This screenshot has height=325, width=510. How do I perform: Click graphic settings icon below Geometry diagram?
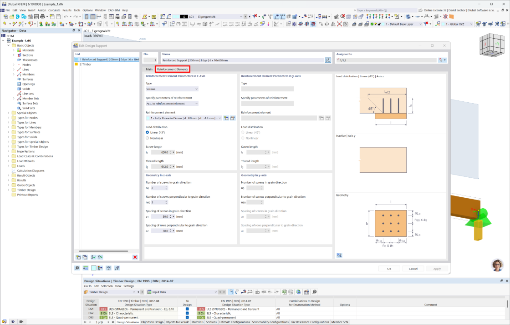click(x=339, y=255)
